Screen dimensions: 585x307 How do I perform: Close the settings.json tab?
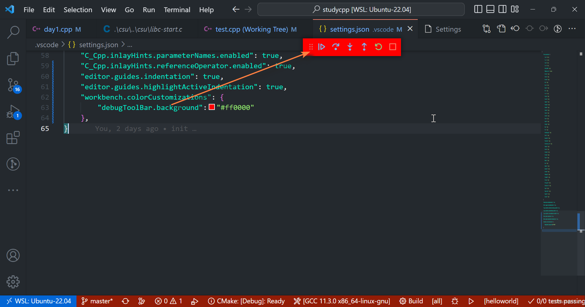[x=410, y=29]
